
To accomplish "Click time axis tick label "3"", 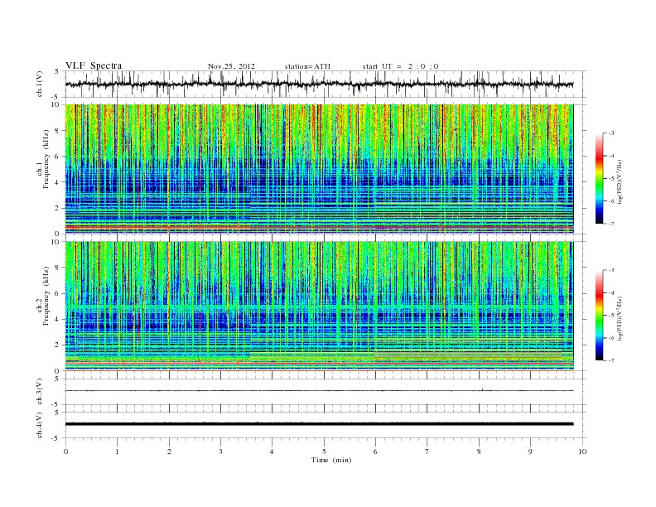I will point(220,451).
